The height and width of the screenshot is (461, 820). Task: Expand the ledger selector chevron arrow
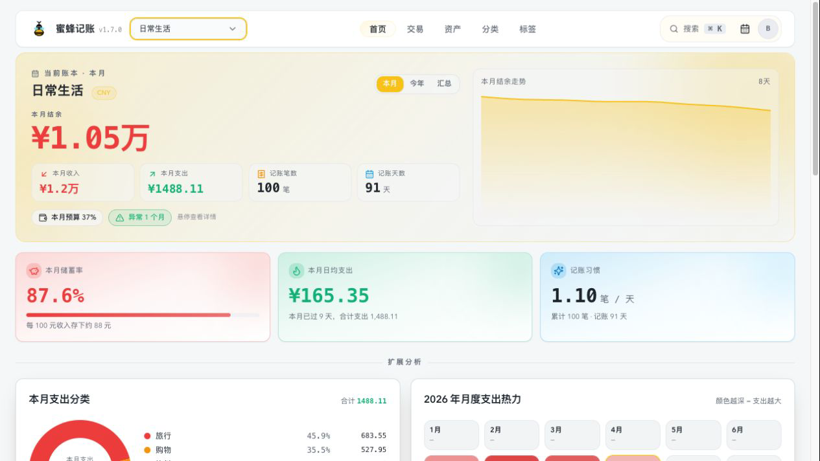(233, 28)
